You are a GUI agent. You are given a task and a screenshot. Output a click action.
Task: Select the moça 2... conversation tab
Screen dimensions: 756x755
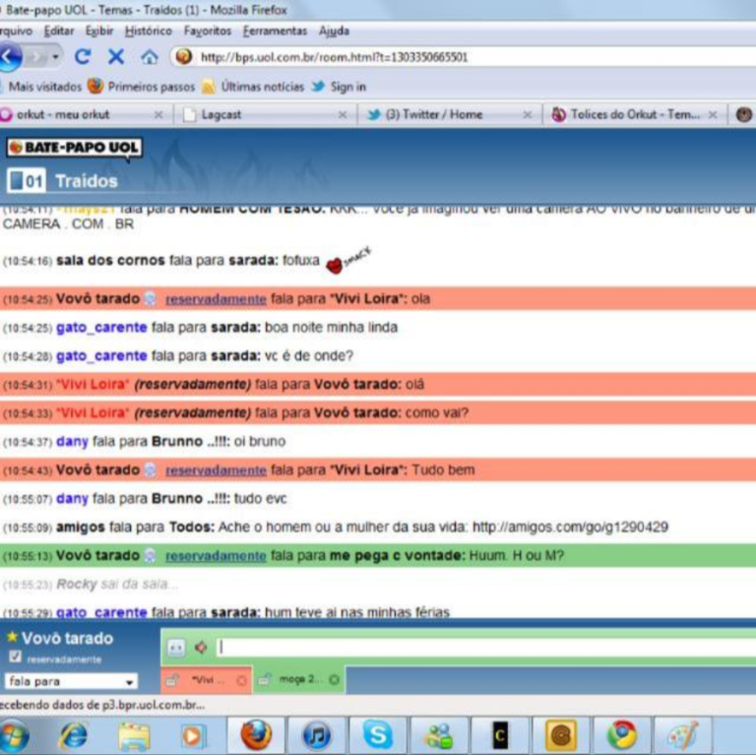pyautogui.click(x=299, y=680)
